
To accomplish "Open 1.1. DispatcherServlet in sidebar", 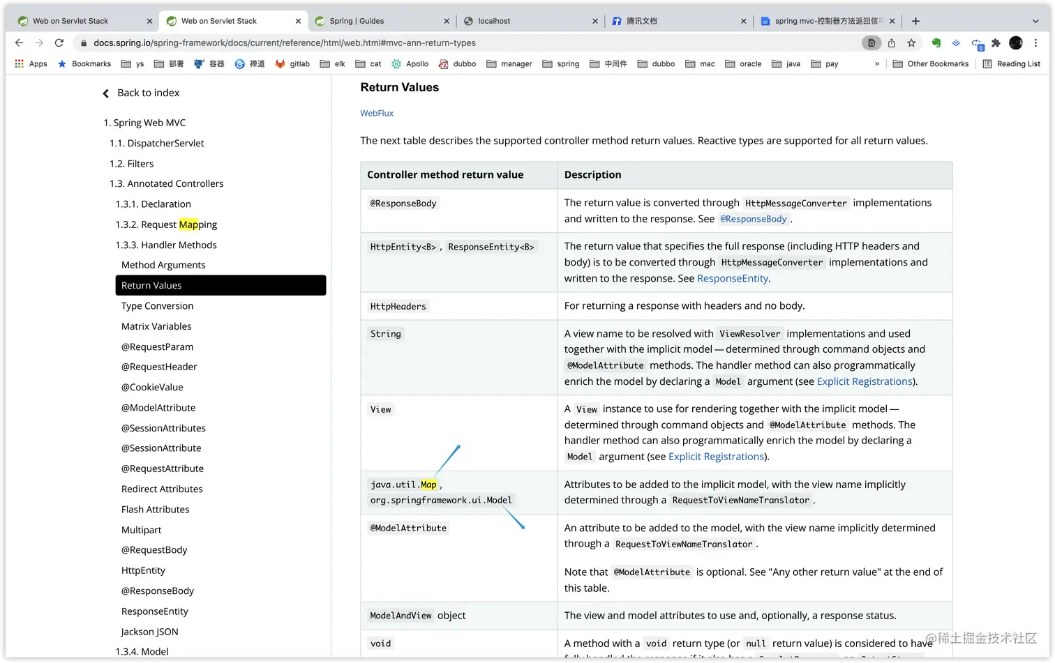I will (157, 143).
